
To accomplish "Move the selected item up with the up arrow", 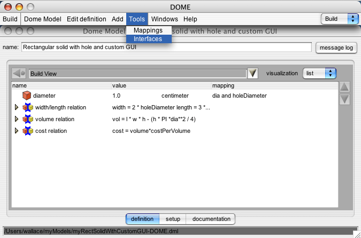I will point(344,87).
